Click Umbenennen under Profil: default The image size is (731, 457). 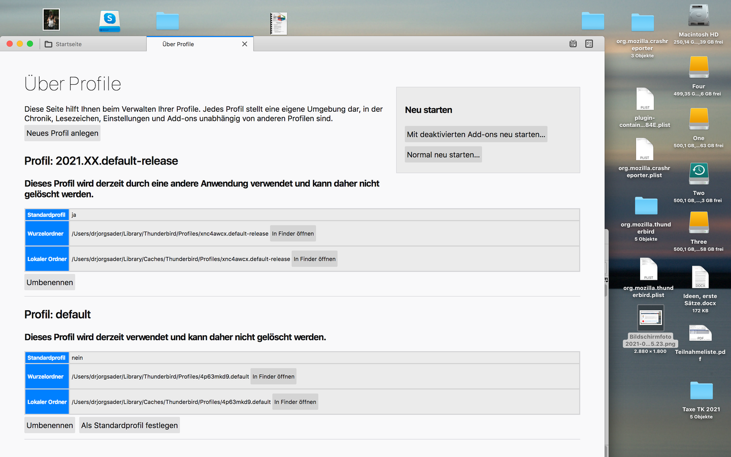[x=50, y=426]
